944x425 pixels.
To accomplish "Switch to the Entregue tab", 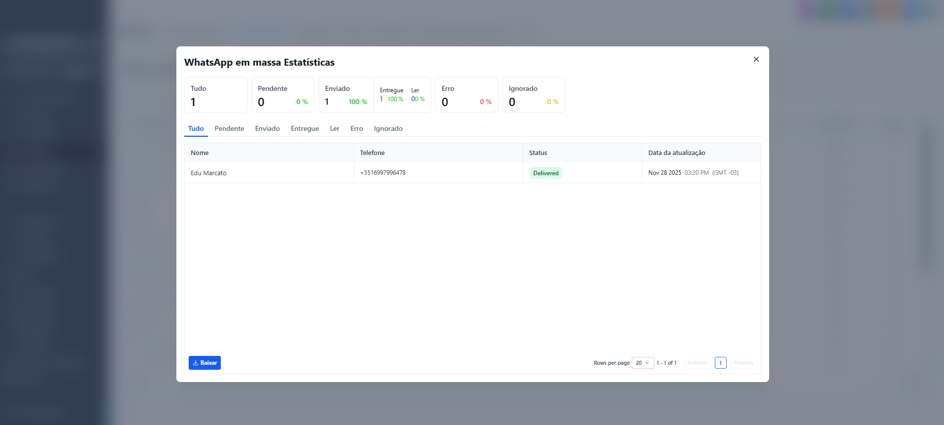I will [x=305, y=128].
